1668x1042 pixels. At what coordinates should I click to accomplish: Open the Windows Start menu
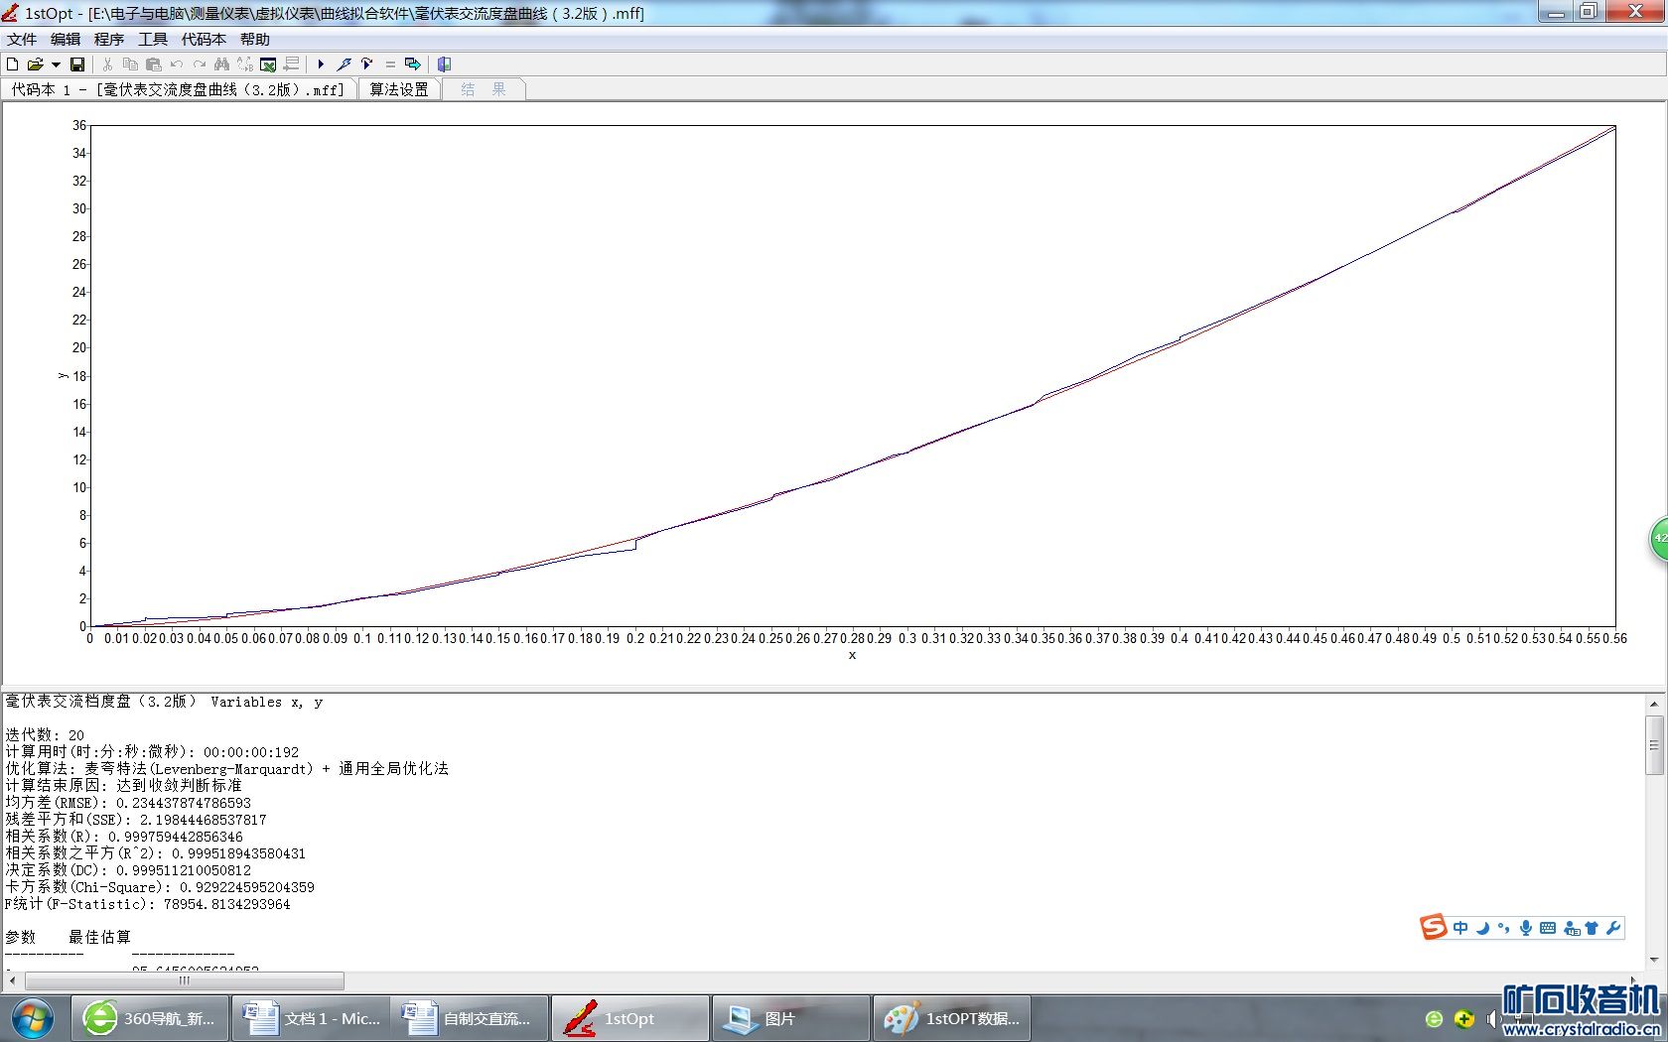point(33,1018)
